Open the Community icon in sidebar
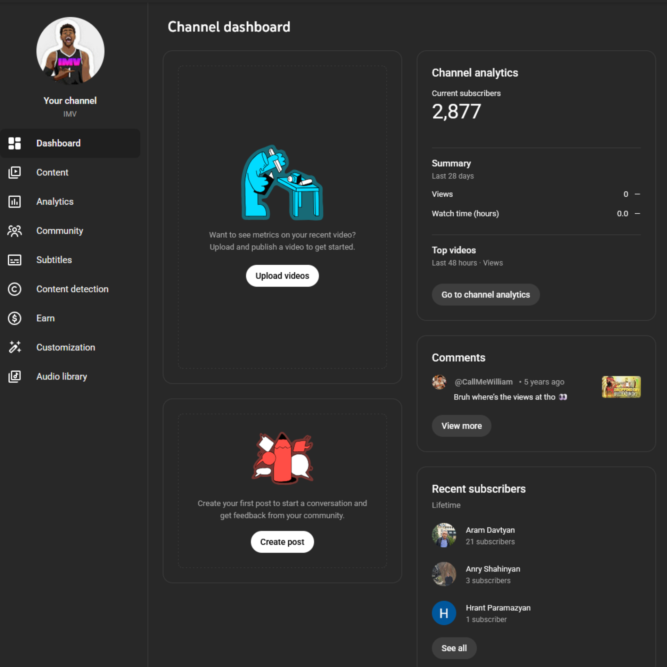The height and width of the screenshot is (667, 667). (15, 231)
